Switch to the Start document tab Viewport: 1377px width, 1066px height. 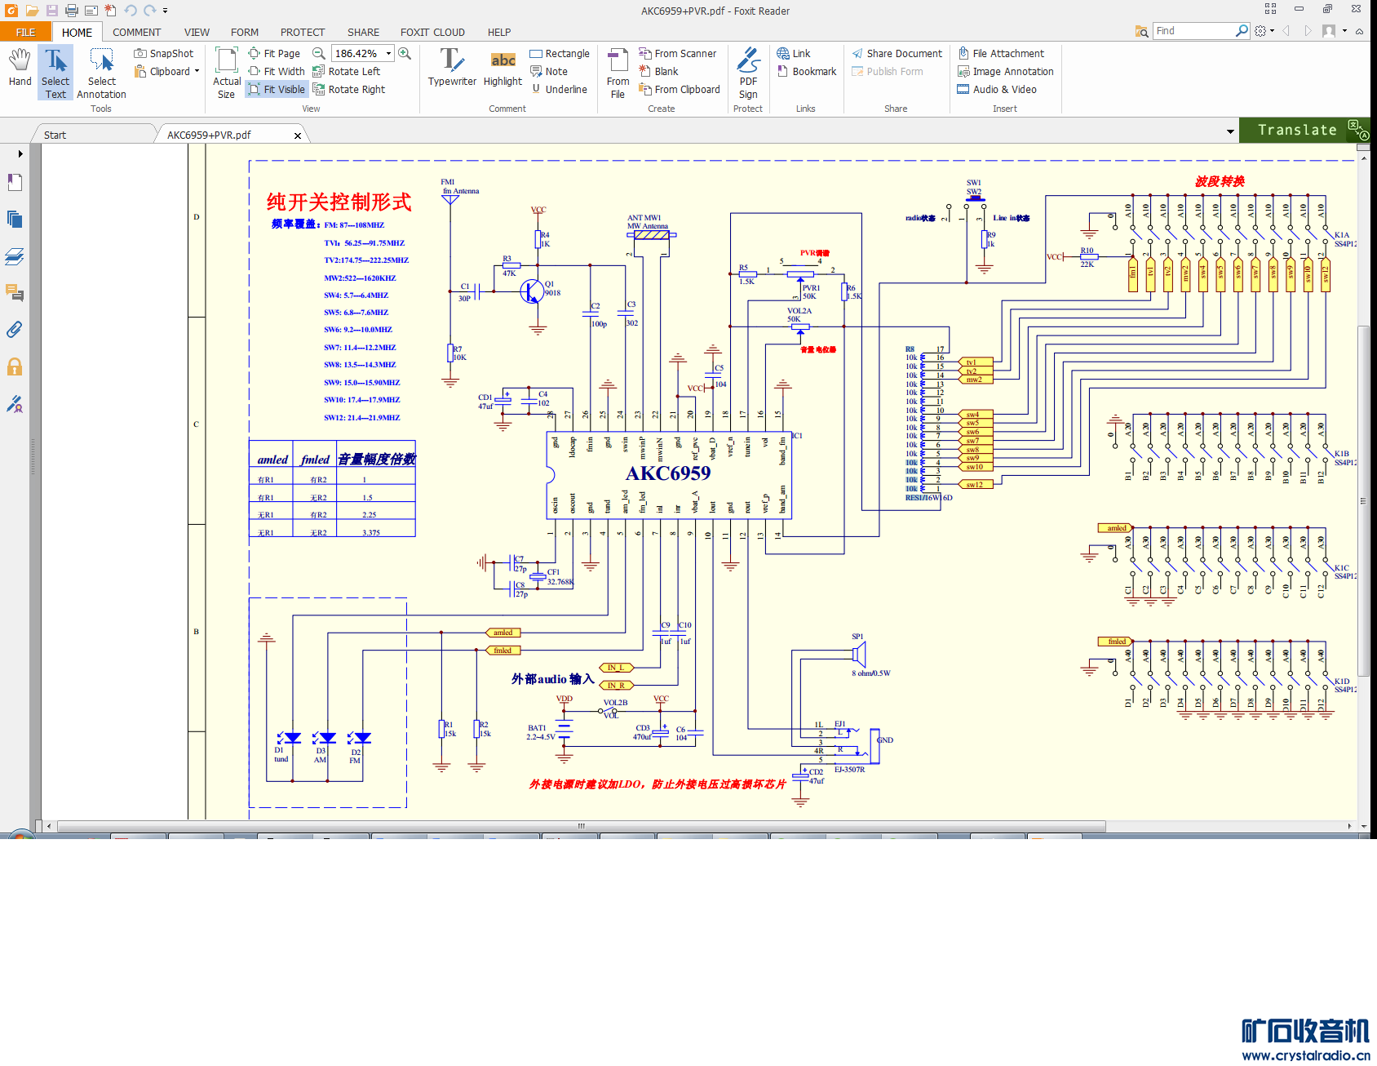pos(55,135)
